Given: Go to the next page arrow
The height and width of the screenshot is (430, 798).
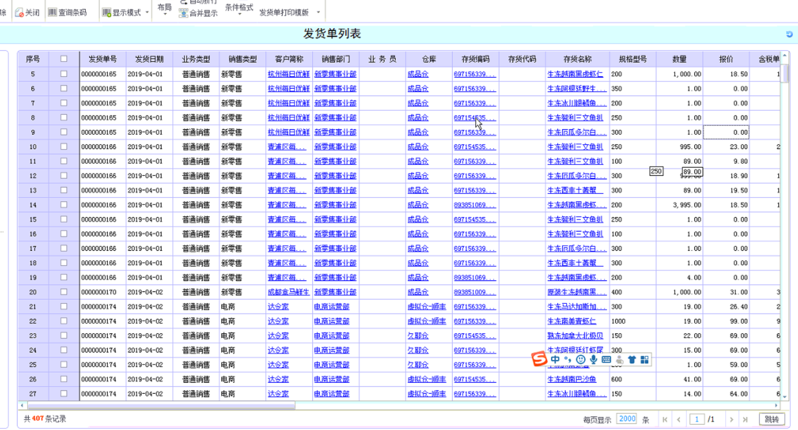Looking at the screenshot, I should click(x=731, y=420).
